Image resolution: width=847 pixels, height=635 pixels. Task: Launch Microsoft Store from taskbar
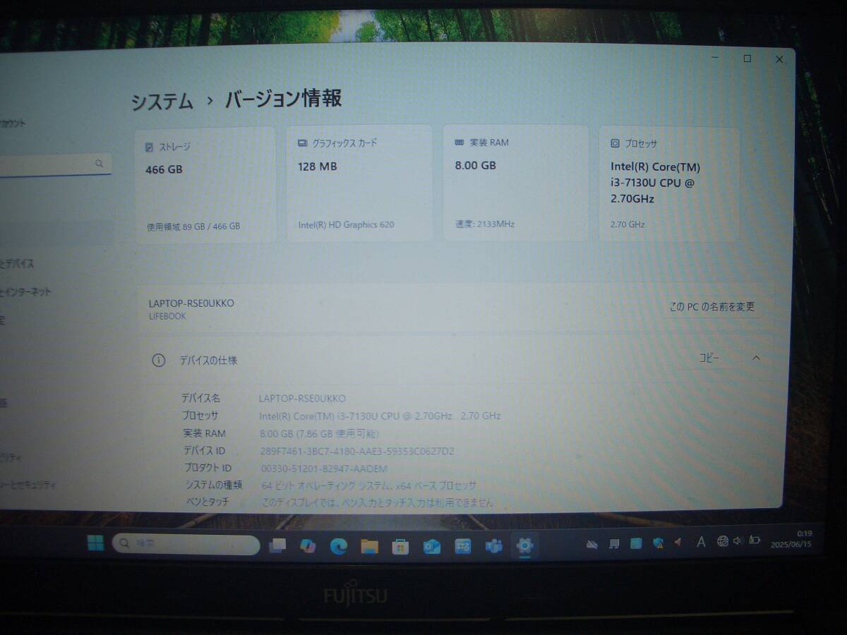400,547
